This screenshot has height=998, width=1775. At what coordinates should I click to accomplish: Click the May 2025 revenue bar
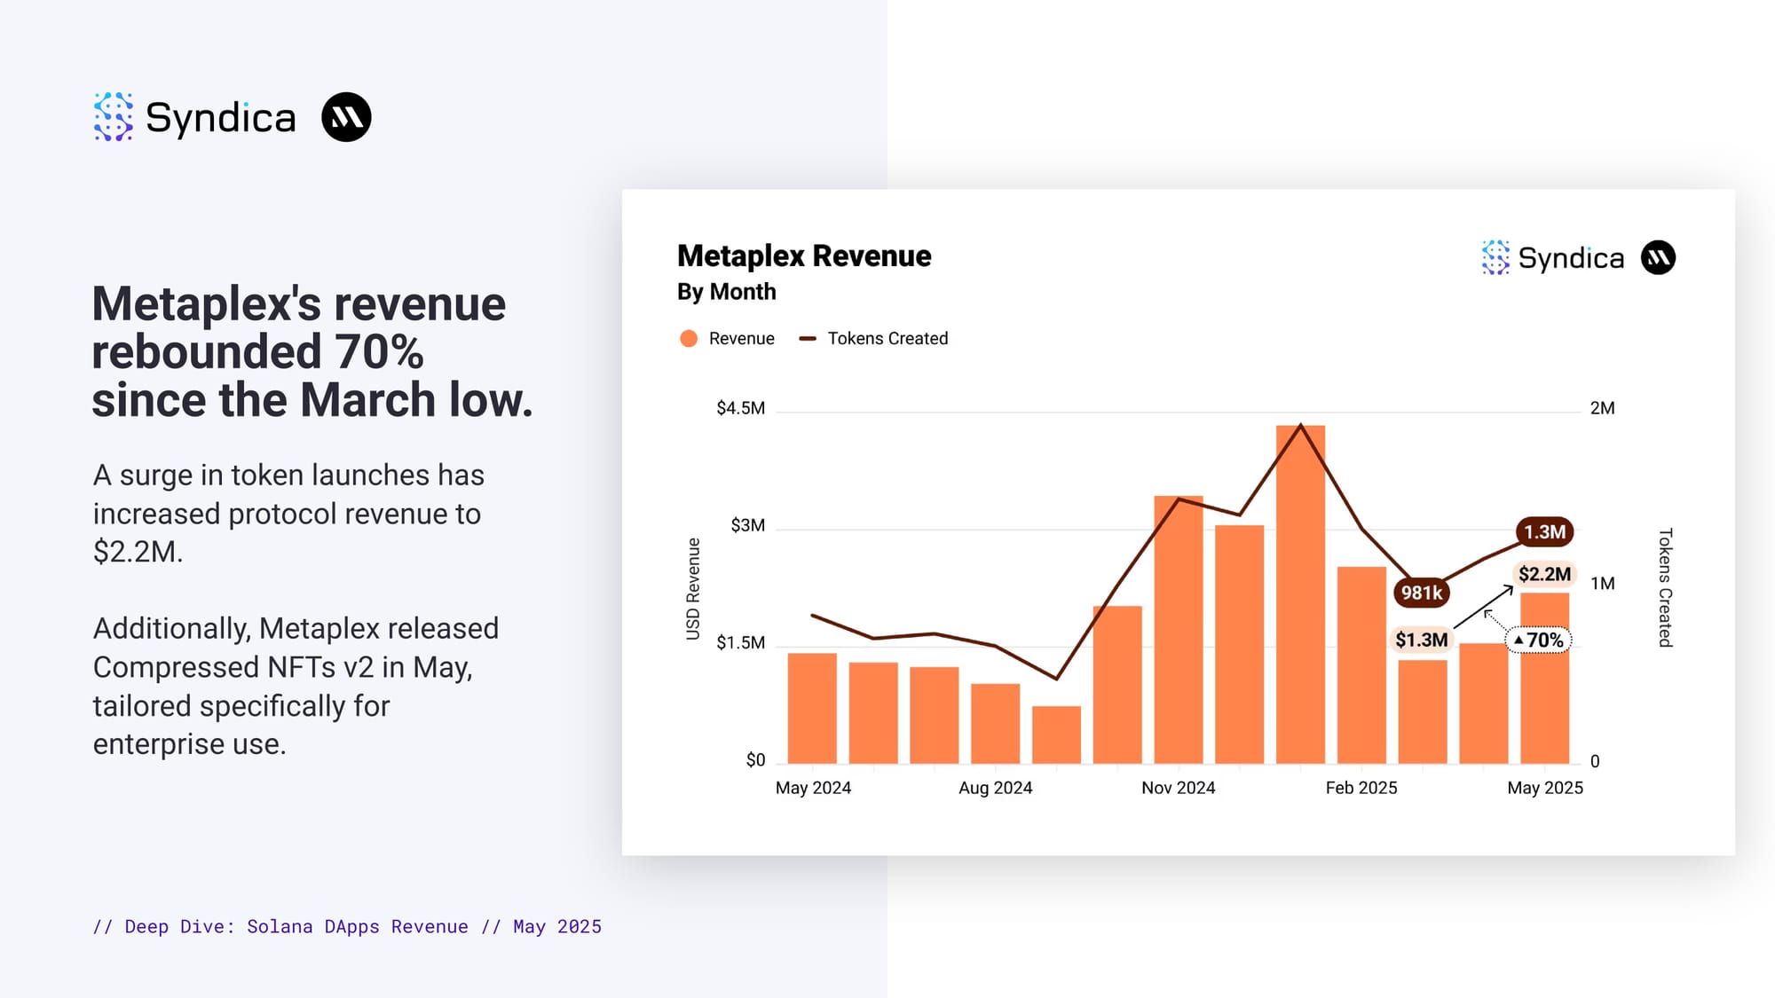pyautogui.click(x=1544, y=678)
